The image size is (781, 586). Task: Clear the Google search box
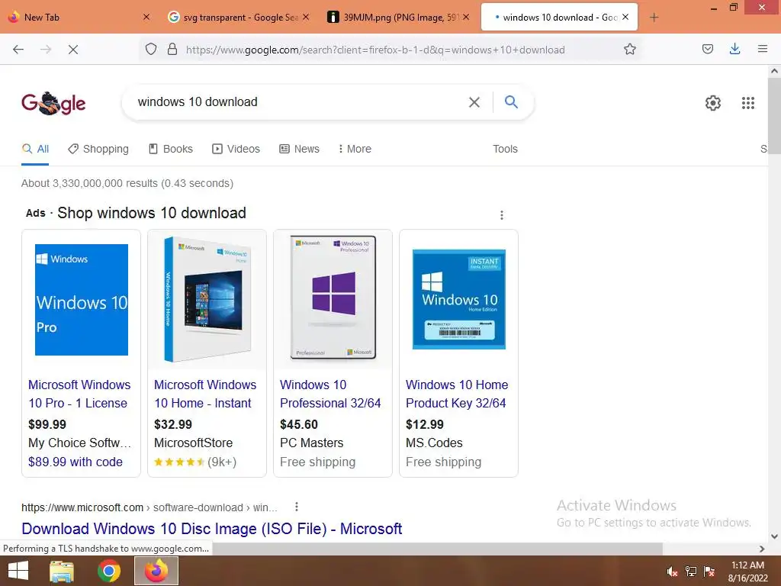coord(474,102)
